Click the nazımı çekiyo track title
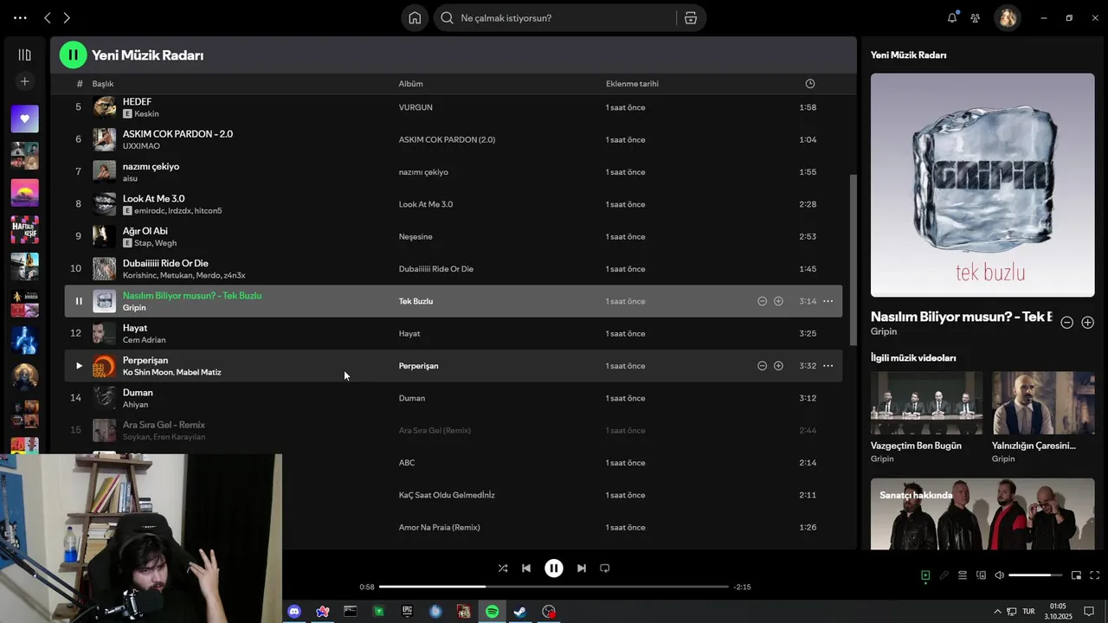Screen dimensions: 1108x623 151,166
